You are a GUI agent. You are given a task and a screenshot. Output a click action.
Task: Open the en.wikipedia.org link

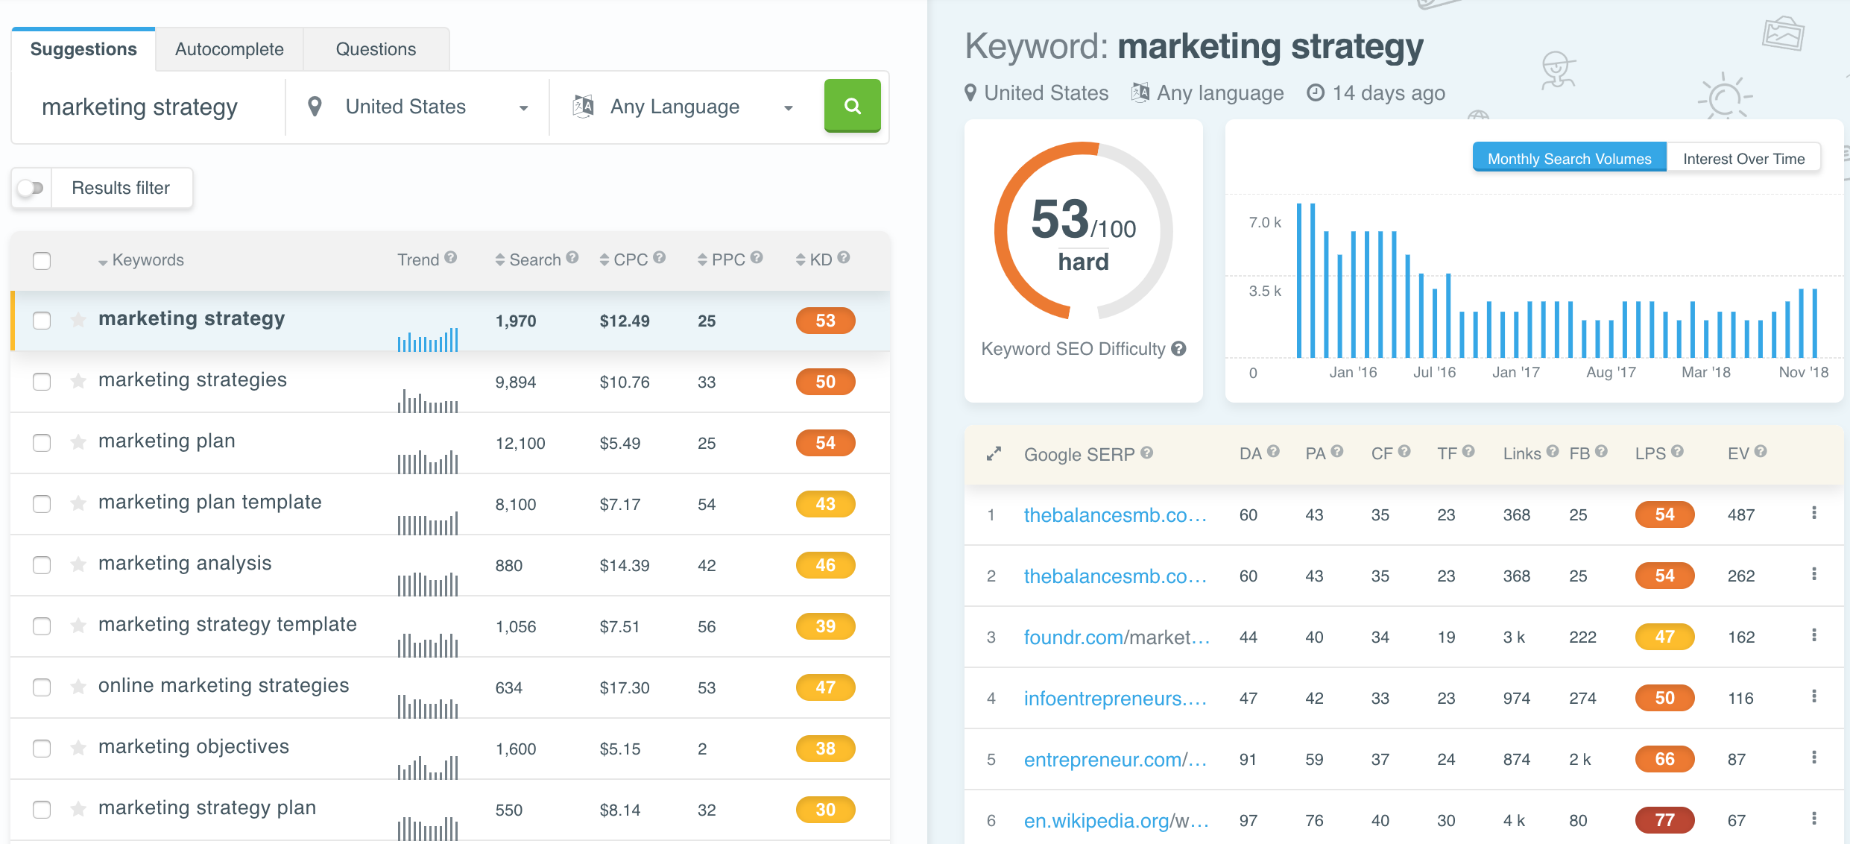point(1117,820)
